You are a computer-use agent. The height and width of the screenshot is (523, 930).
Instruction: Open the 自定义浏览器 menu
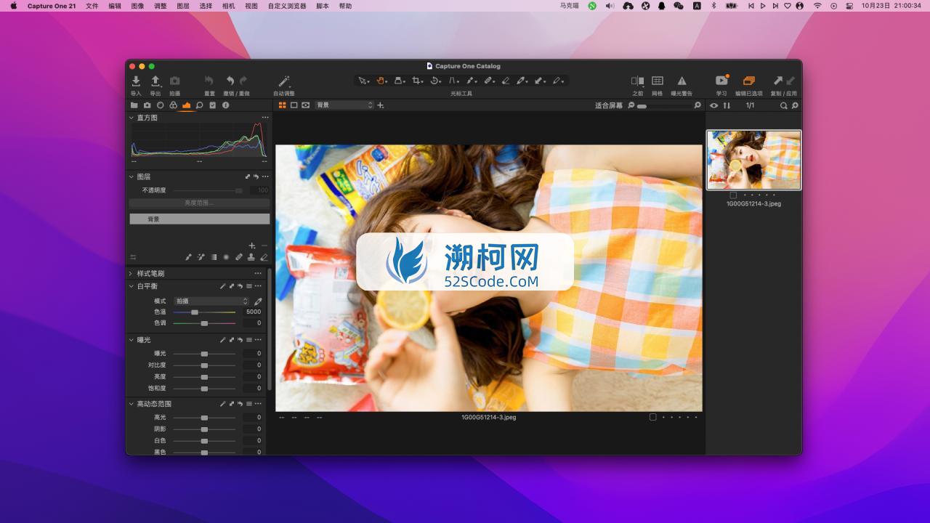287,6
